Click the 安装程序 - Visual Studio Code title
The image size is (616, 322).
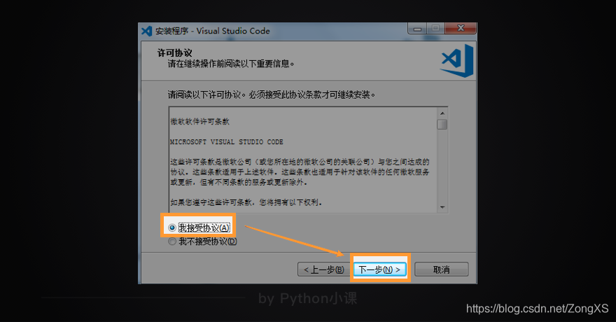tap(213, 31)
